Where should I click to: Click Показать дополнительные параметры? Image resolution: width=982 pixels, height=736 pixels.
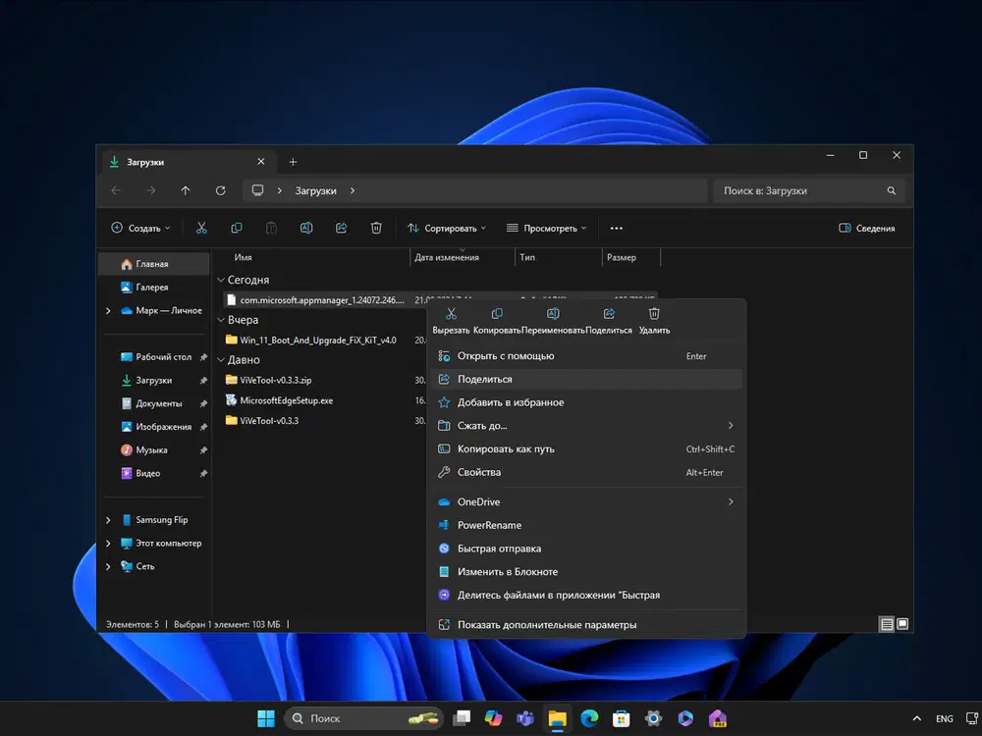pos(546,625)
